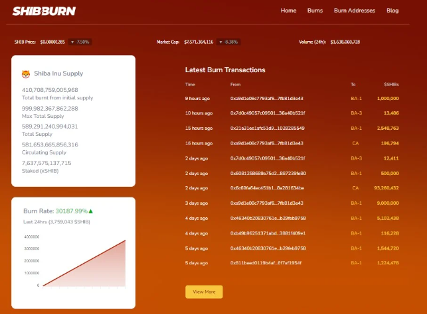Click the $SHIBs column header
The height and width of the screenshot is (314, 427).
[x=391, y=85]
